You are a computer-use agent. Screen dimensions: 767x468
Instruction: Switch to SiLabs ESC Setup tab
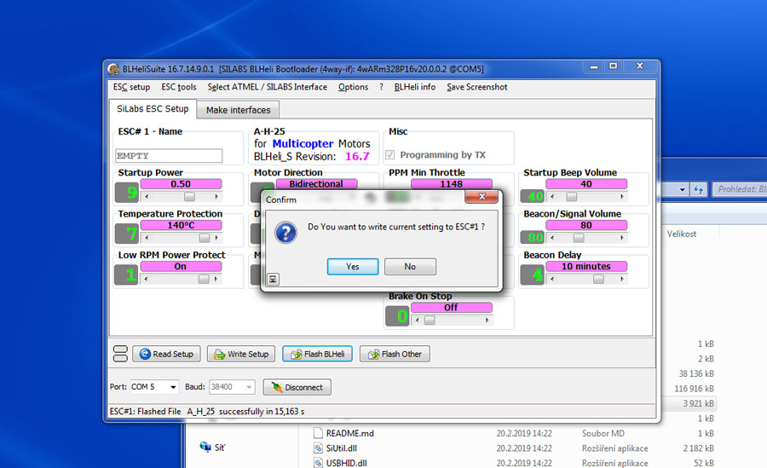(153, 108)
